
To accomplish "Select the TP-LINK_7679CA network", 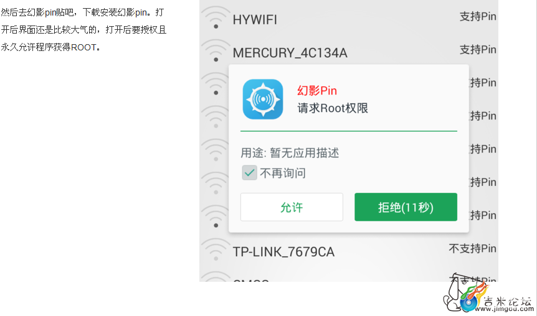I will [349, 250].
